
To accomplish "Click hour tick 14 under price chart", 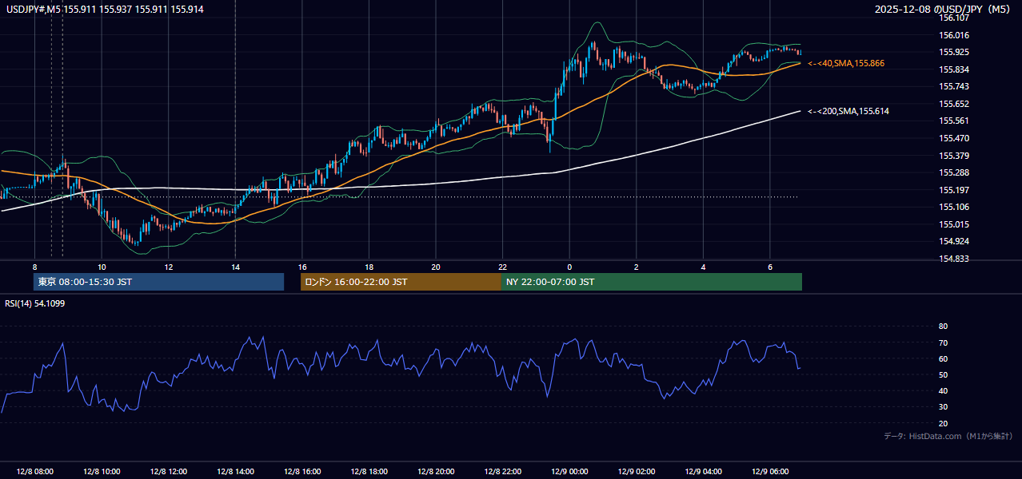I will point(235,267).
